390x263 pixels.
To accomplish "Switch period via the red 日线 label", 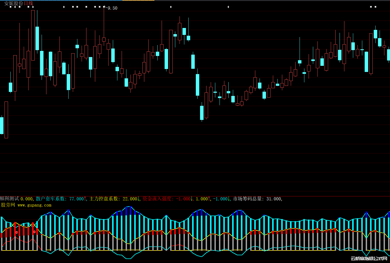I will (x=29, y=3).
